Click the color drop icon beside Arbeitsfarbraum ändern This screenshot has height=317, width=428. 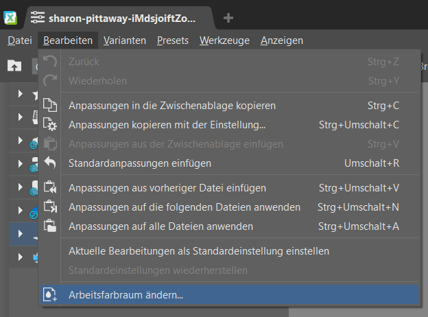50,294
